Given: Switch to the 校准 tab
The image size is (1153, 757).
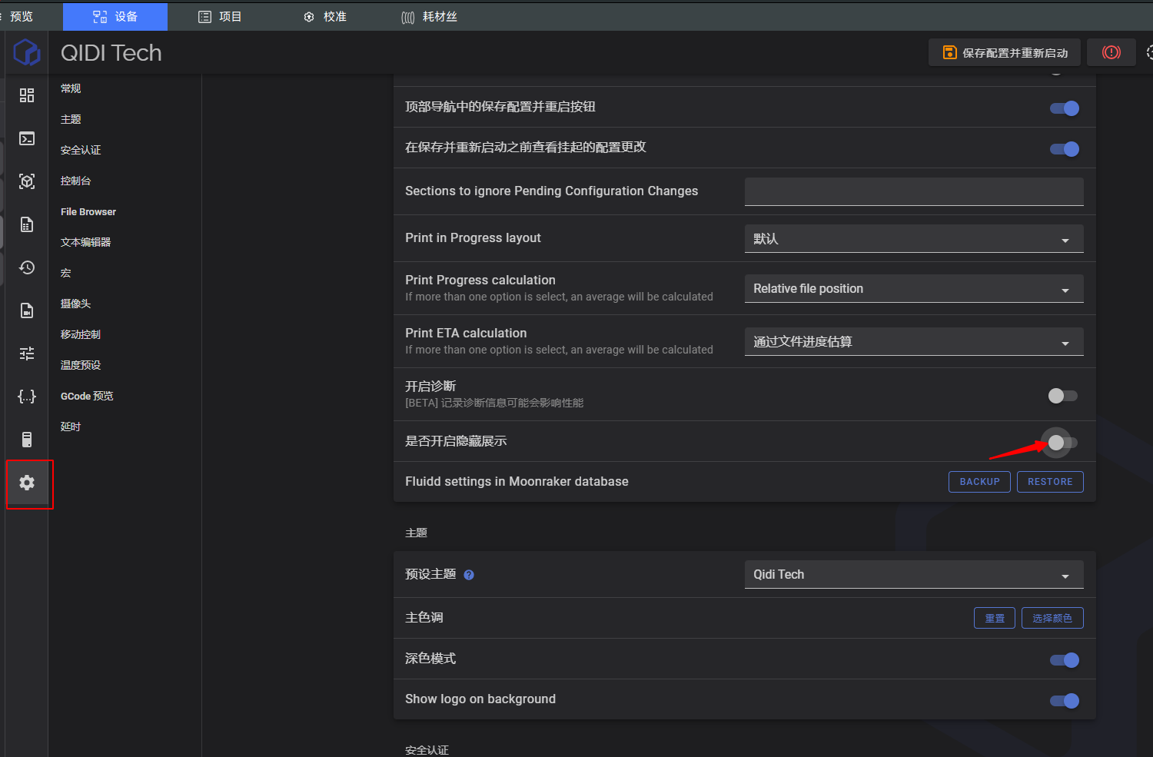Looking at the screenshot, I should [x=325, y=16].
